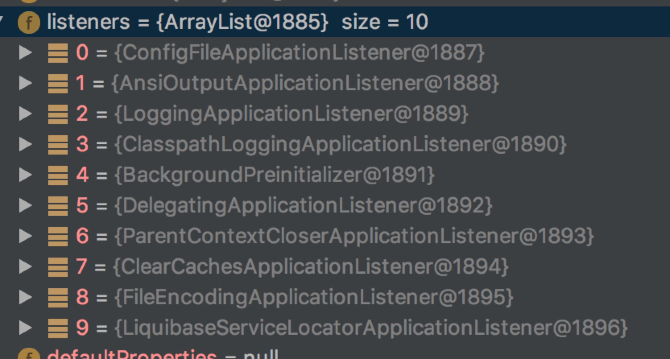
Task: Expand the LiquibaseServiceLocatorApplicationListener entry
Action: point(26,328)
